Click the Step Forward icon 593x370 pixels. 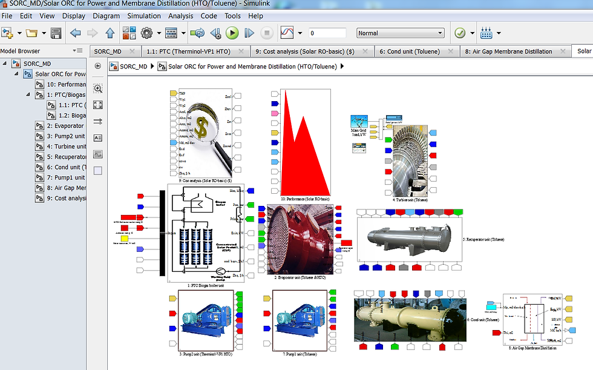click(x=249, y=33)
